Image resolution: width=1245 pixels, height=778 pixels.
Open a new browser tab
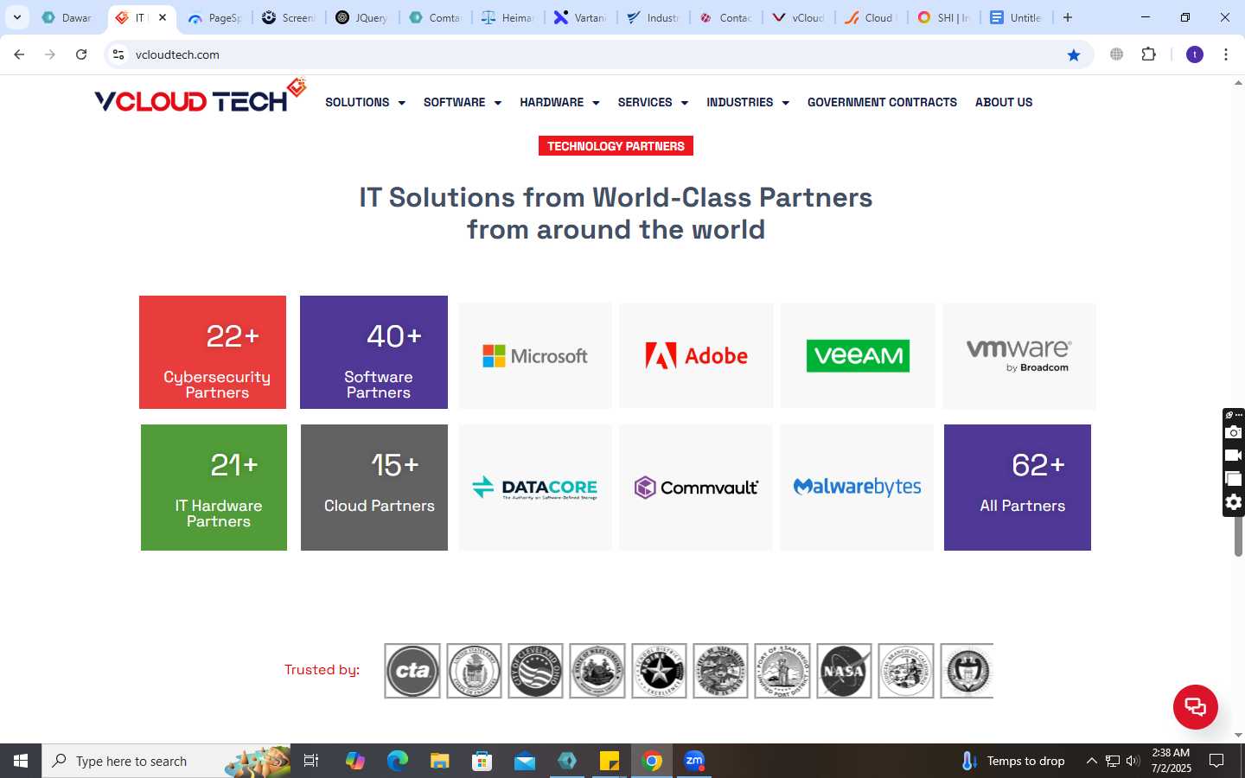1068,17
